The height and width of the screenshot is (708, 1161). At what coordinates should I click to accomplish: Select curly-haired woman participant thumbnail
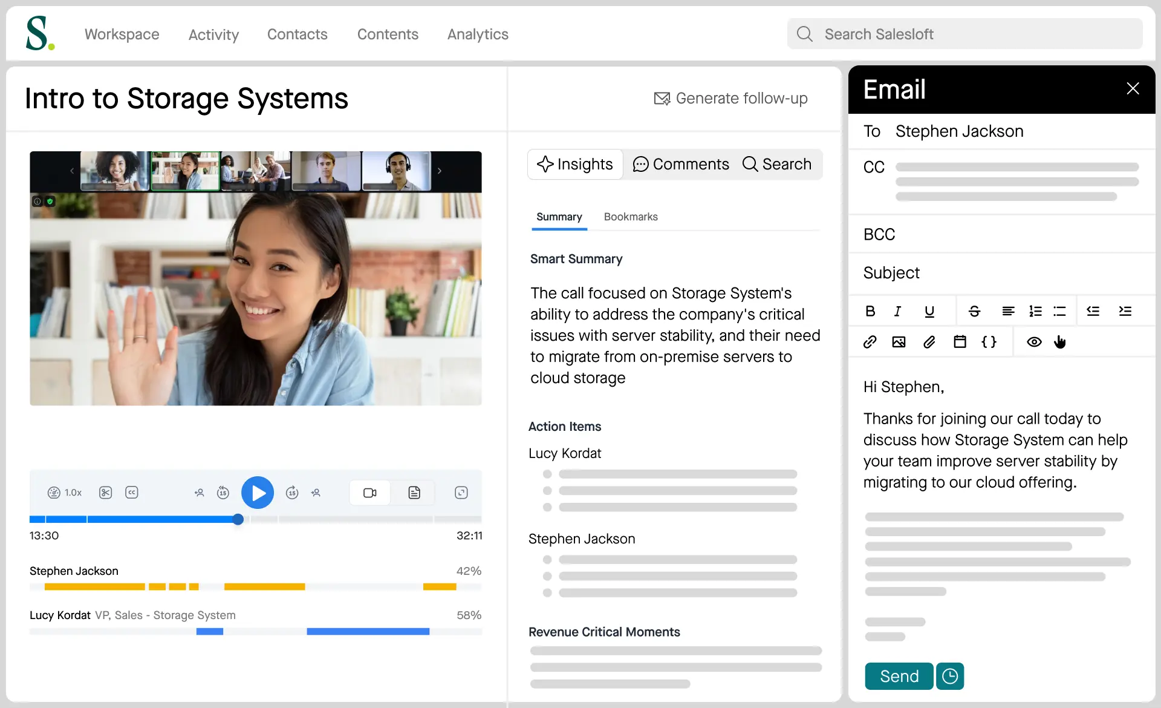coord(115,171)
